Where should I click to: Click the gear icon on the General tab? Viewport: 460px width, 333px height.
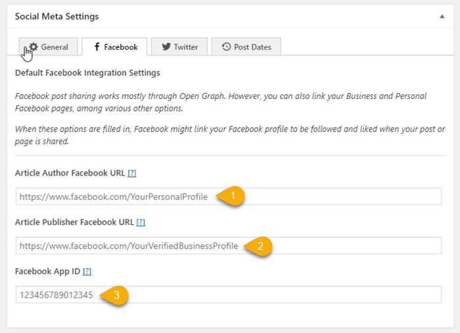33,47
